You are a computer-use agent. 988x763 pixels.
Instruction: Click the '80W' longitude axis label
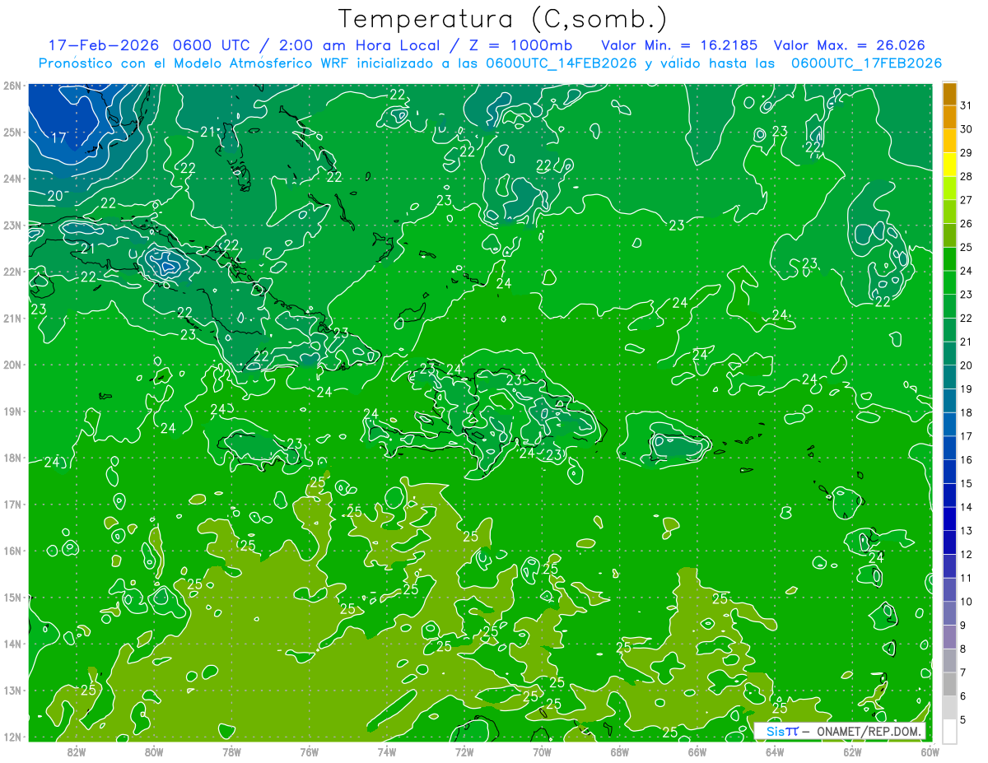pyautogui.click(x=154, y=751)
